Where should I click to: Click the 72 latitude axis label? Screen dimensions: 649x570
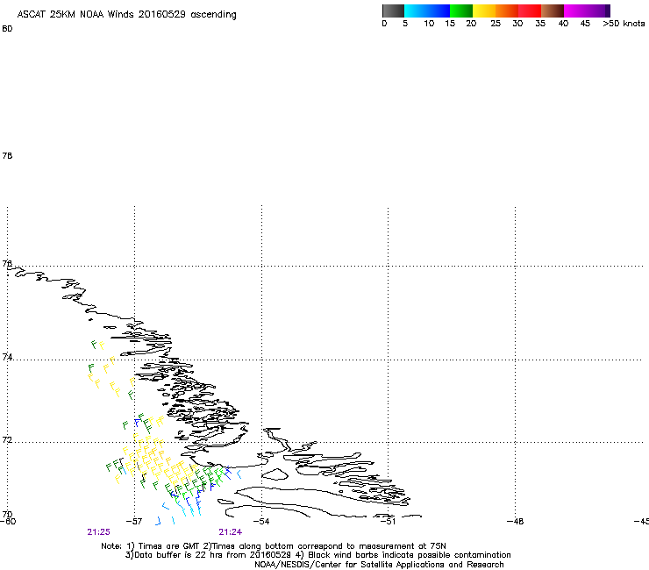(7, 439)
